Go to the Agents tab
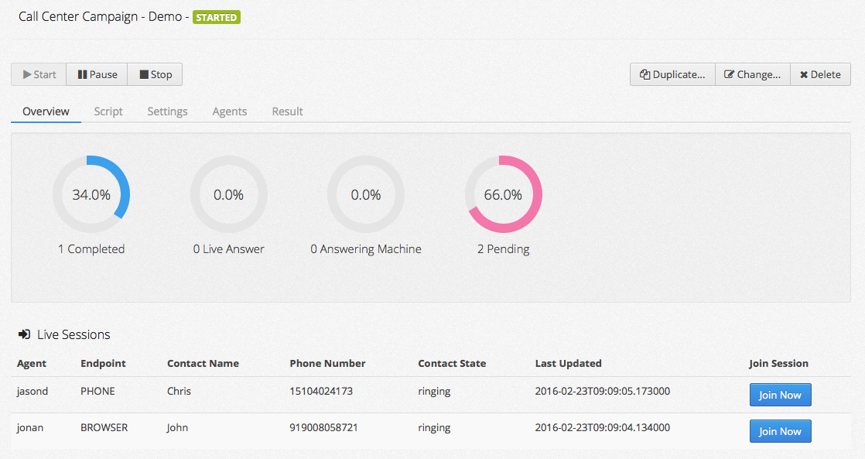This screenshot has height=459, width=865. [x=230, y=111]
